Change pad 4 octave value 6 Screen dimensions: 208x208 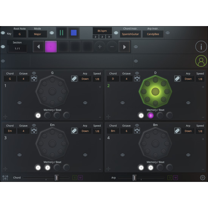tap(126, 131)
